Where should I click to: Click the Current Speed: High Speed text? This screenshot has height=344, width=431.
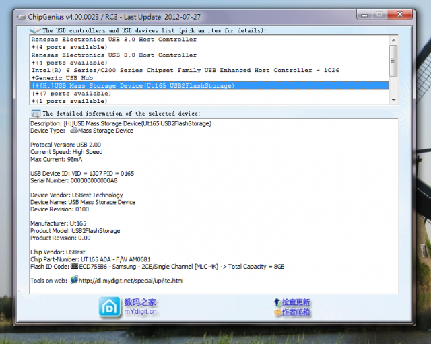(x=66, y=151)
